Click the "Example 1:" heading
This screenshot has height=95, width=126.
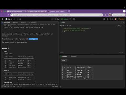6,49
